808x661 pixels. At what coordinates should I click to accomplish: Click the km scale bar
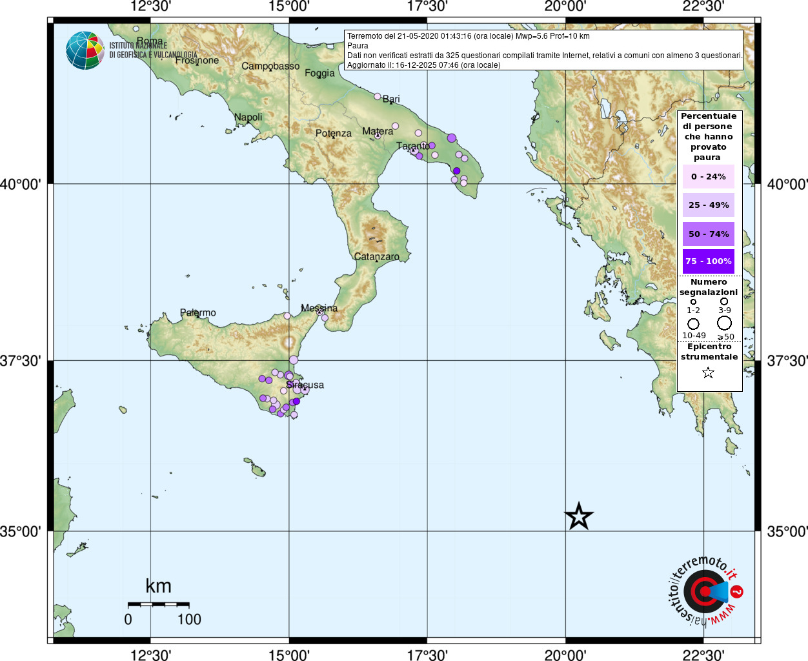tap(158, 605)
